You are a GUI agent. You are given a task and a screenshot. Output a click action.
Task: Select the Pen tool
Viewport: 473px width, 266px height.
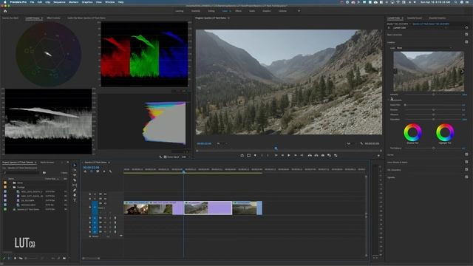[x=75, y=190]
